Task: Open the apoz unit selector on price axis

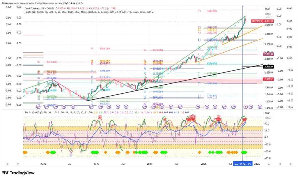Action: point(268,14)
